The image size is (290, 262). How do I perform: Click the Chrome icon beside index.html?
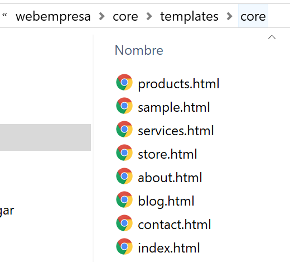[x=124, y=246]
